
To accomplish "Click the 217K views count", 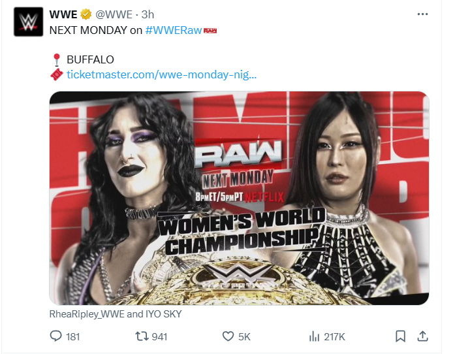I will coord(335,336).
